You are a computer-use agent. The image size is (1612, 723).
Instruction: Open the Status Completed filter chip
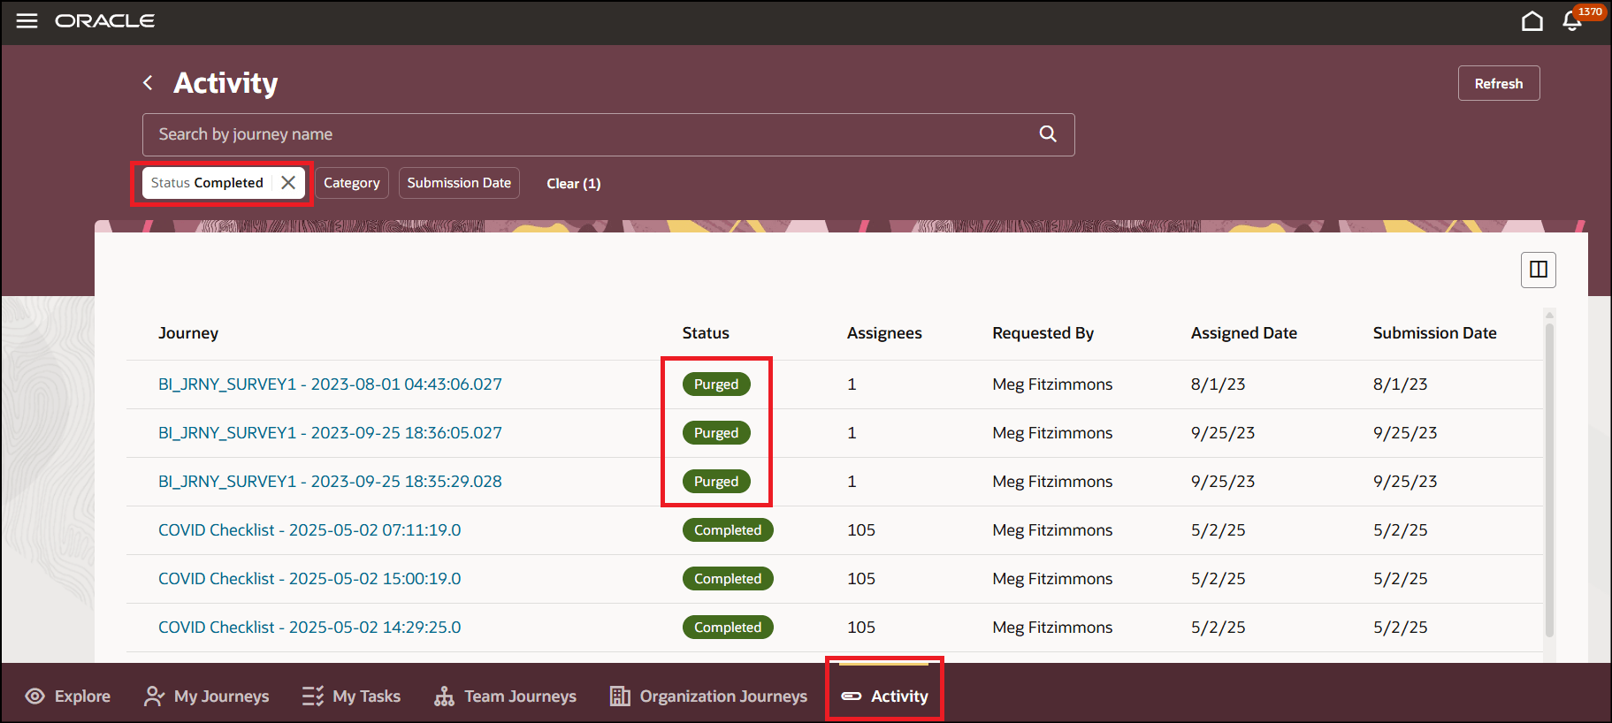[x=207, y=183]
